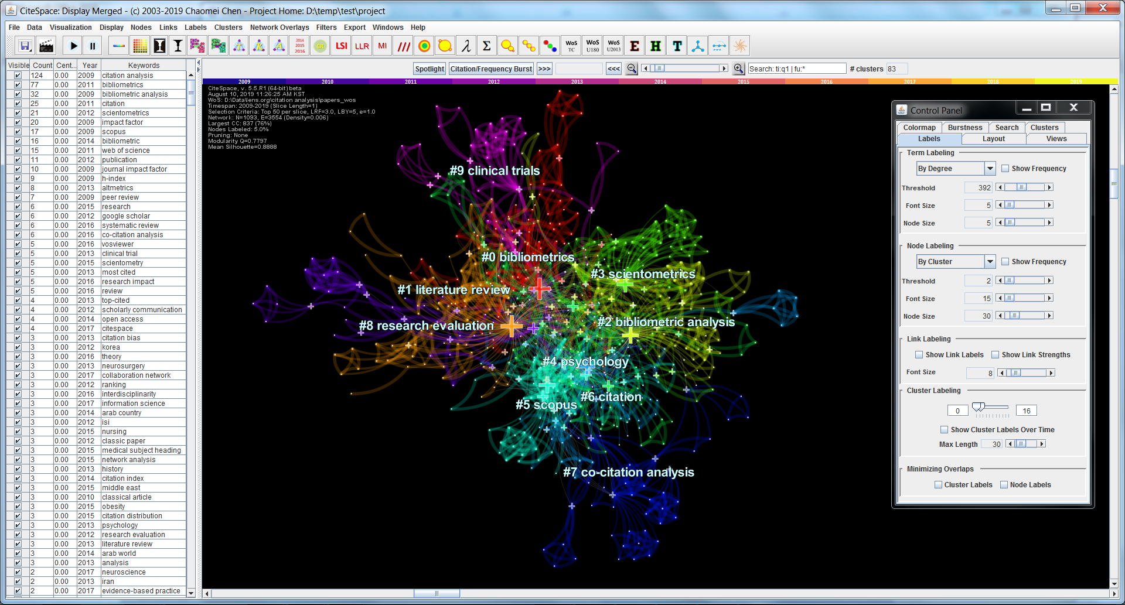Click the 2014 2015 2016 years icon
This screenshot has height=605, width=1125.
(x=299, y=46)
